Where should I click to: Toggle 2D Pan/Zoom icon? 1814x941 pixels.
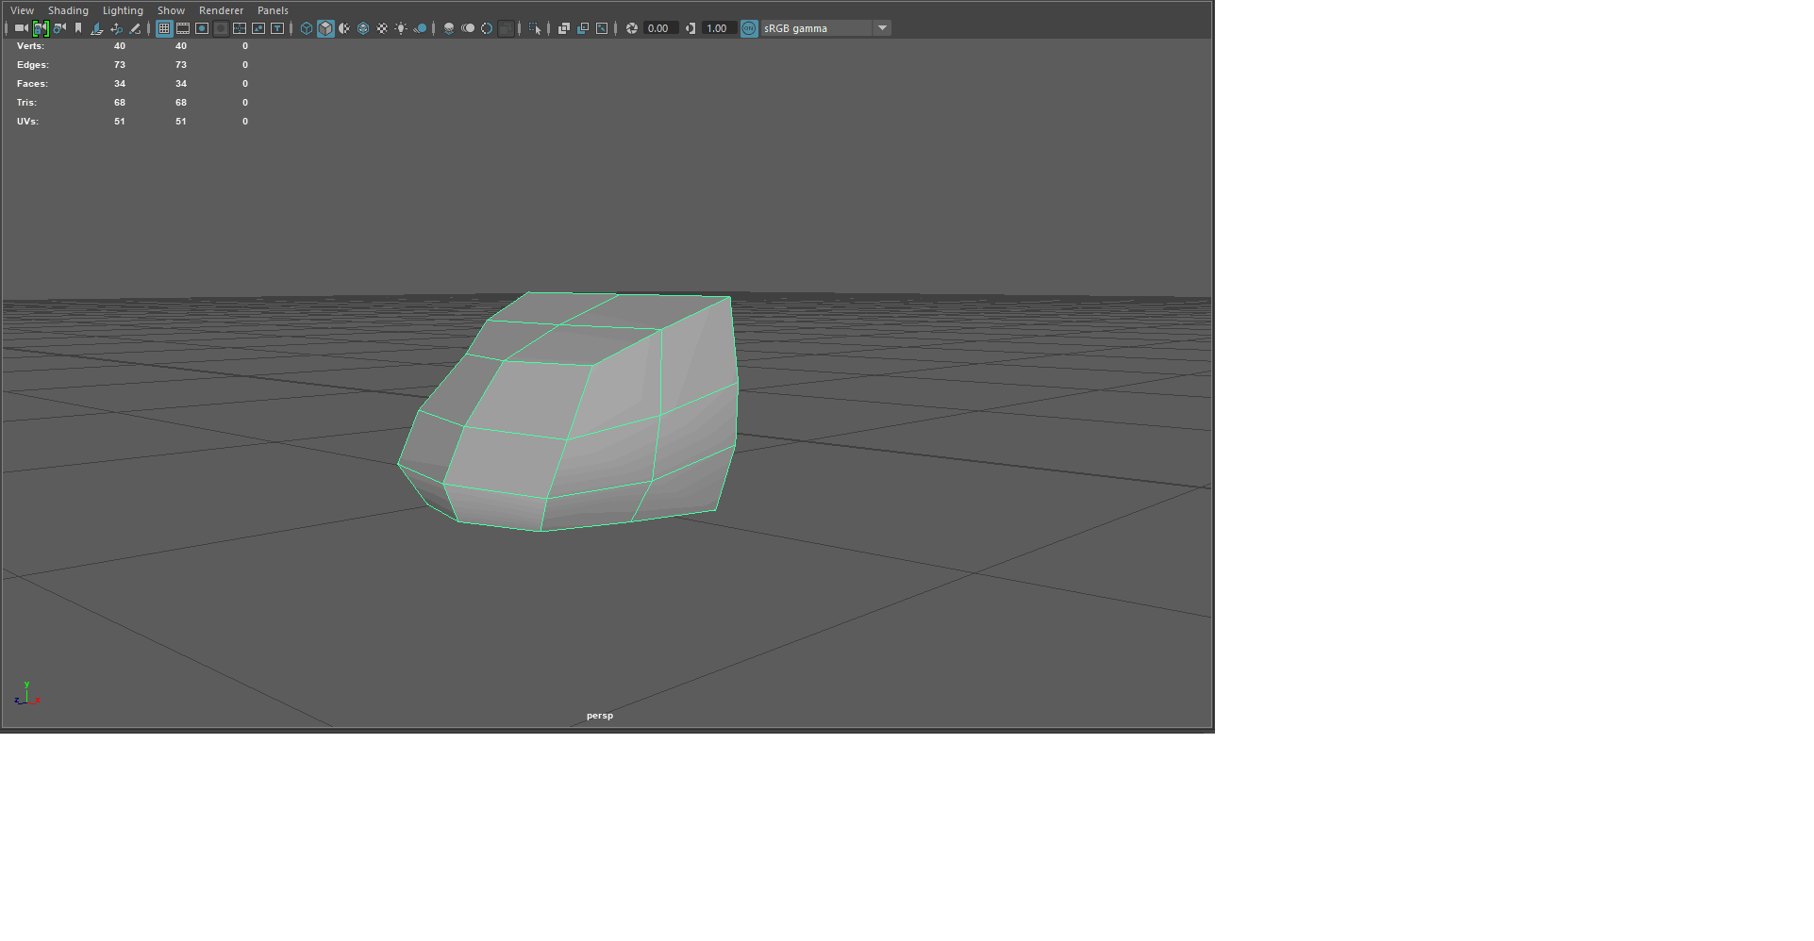coord(116,28)
